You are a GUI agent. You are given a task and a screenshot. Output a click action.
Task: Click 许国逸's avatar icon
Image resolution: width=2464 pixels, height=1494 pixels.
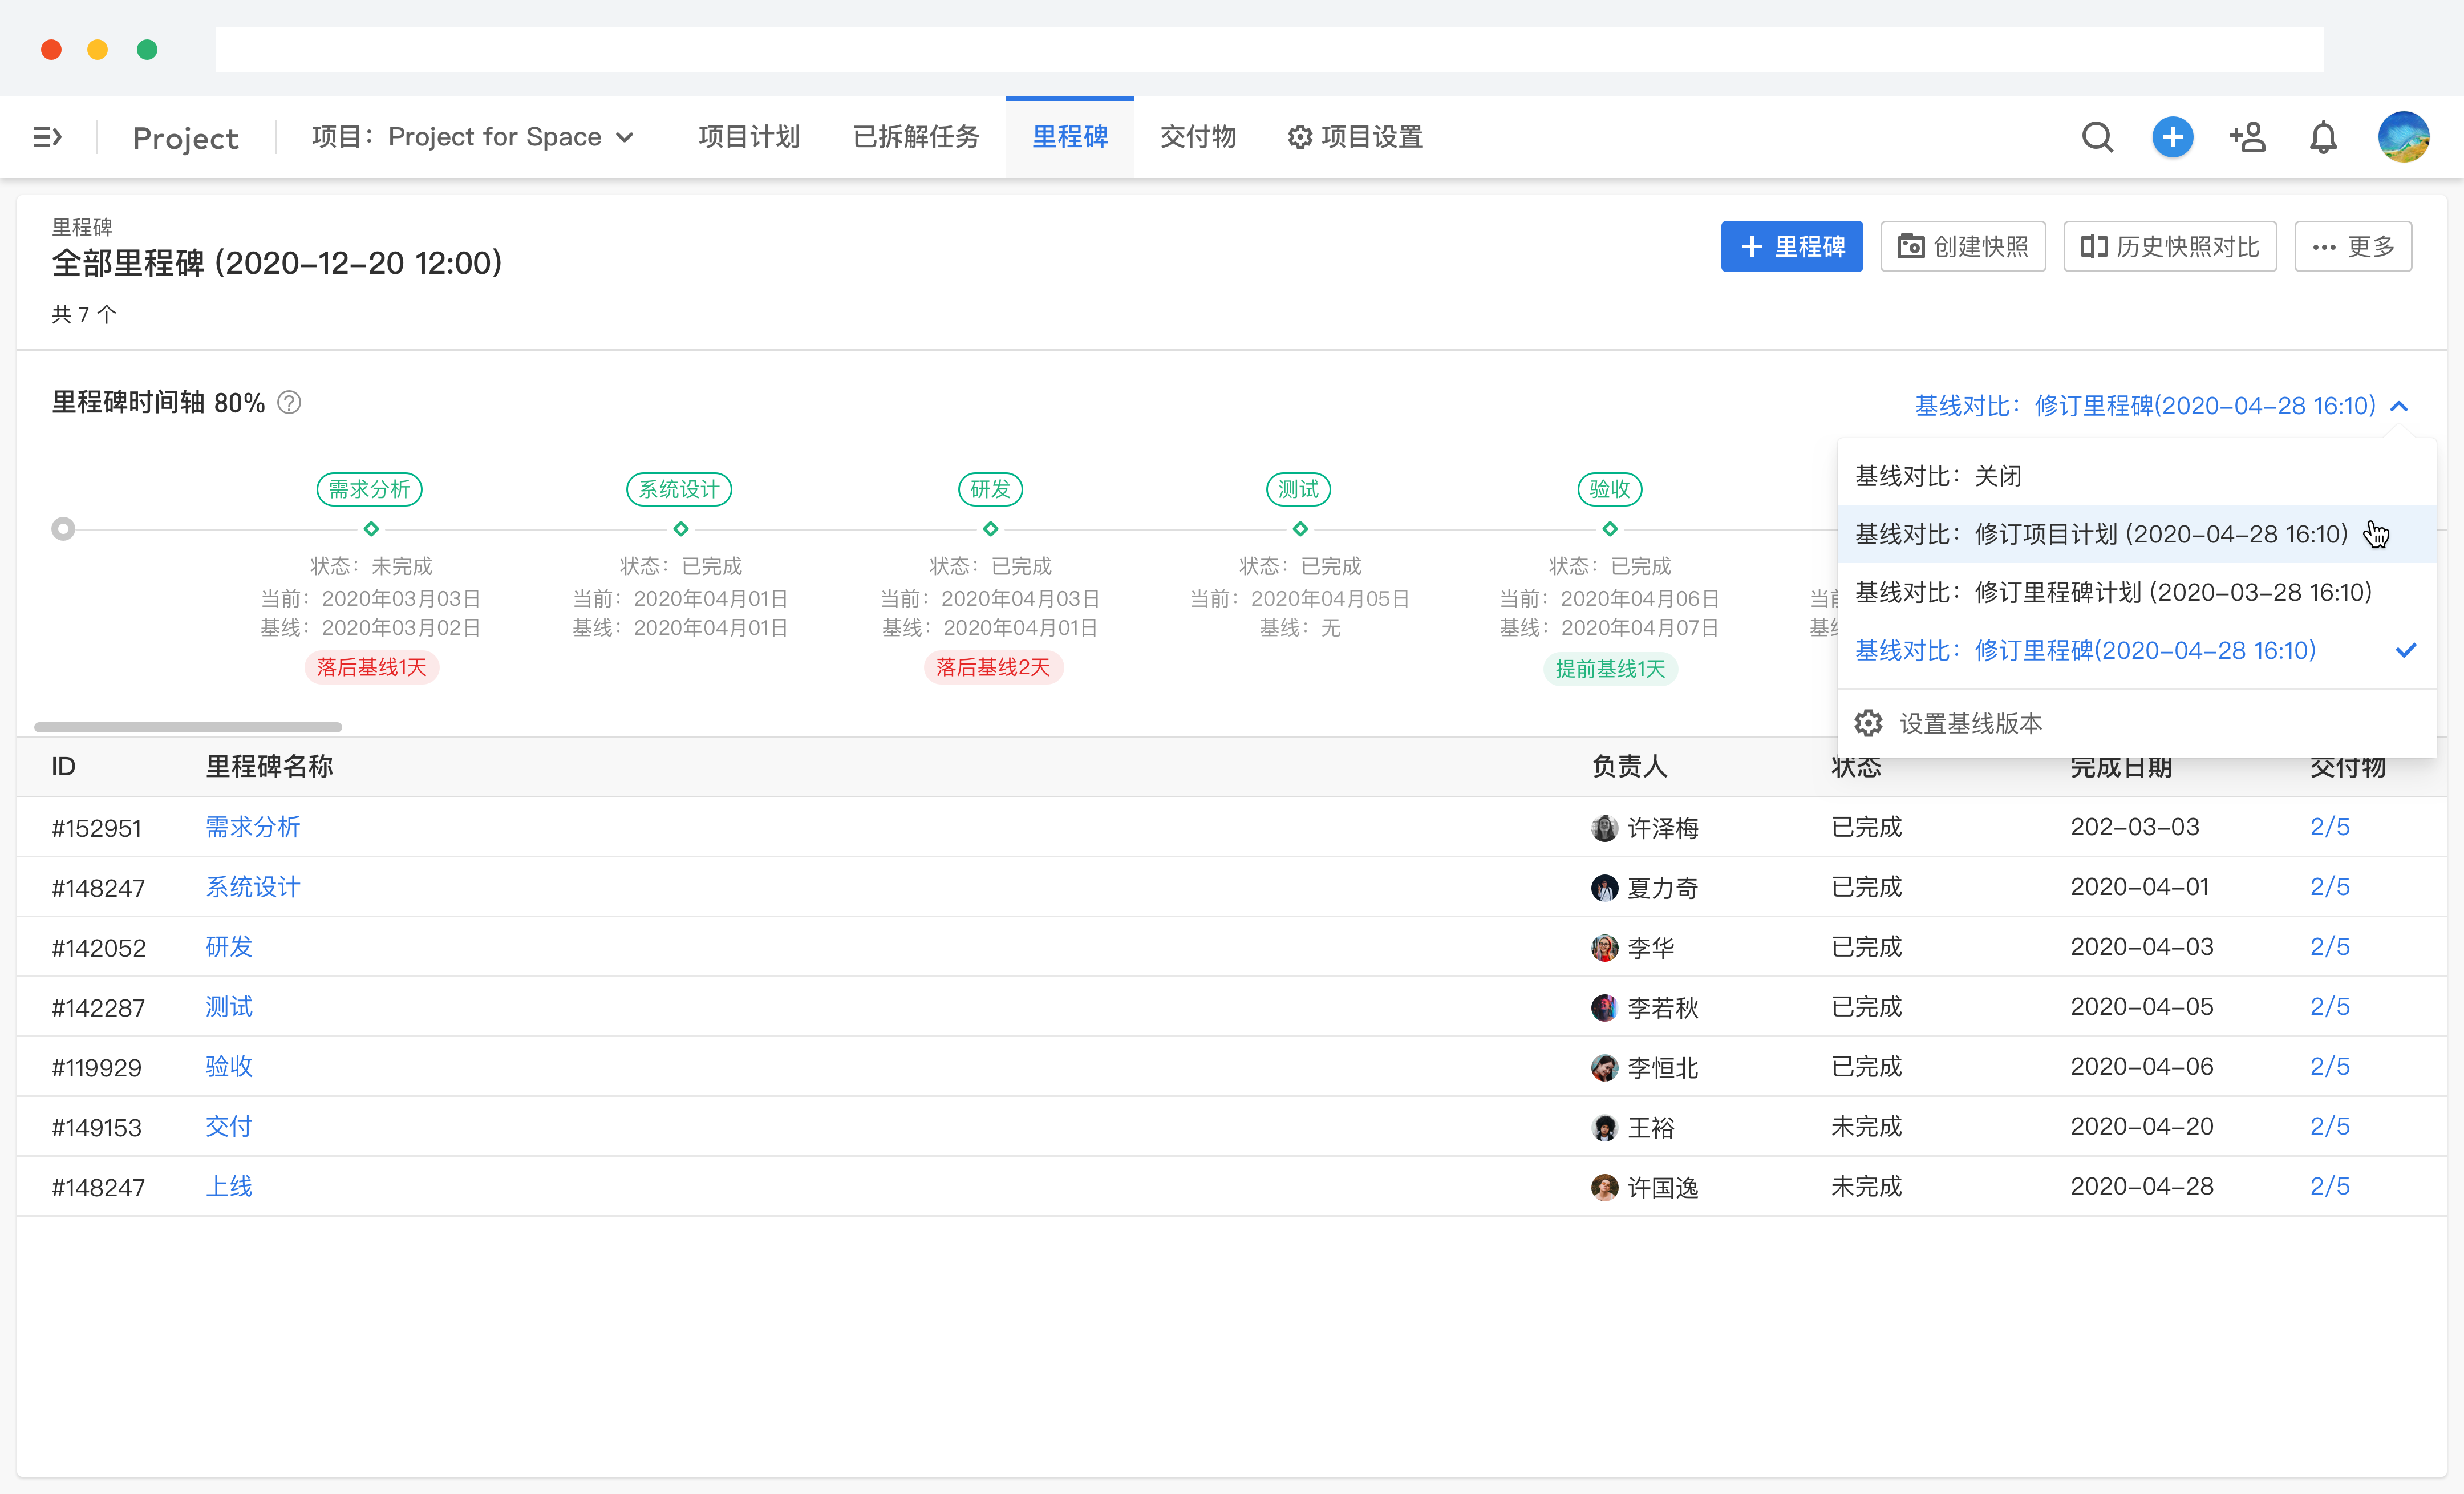(1604, 1188)
